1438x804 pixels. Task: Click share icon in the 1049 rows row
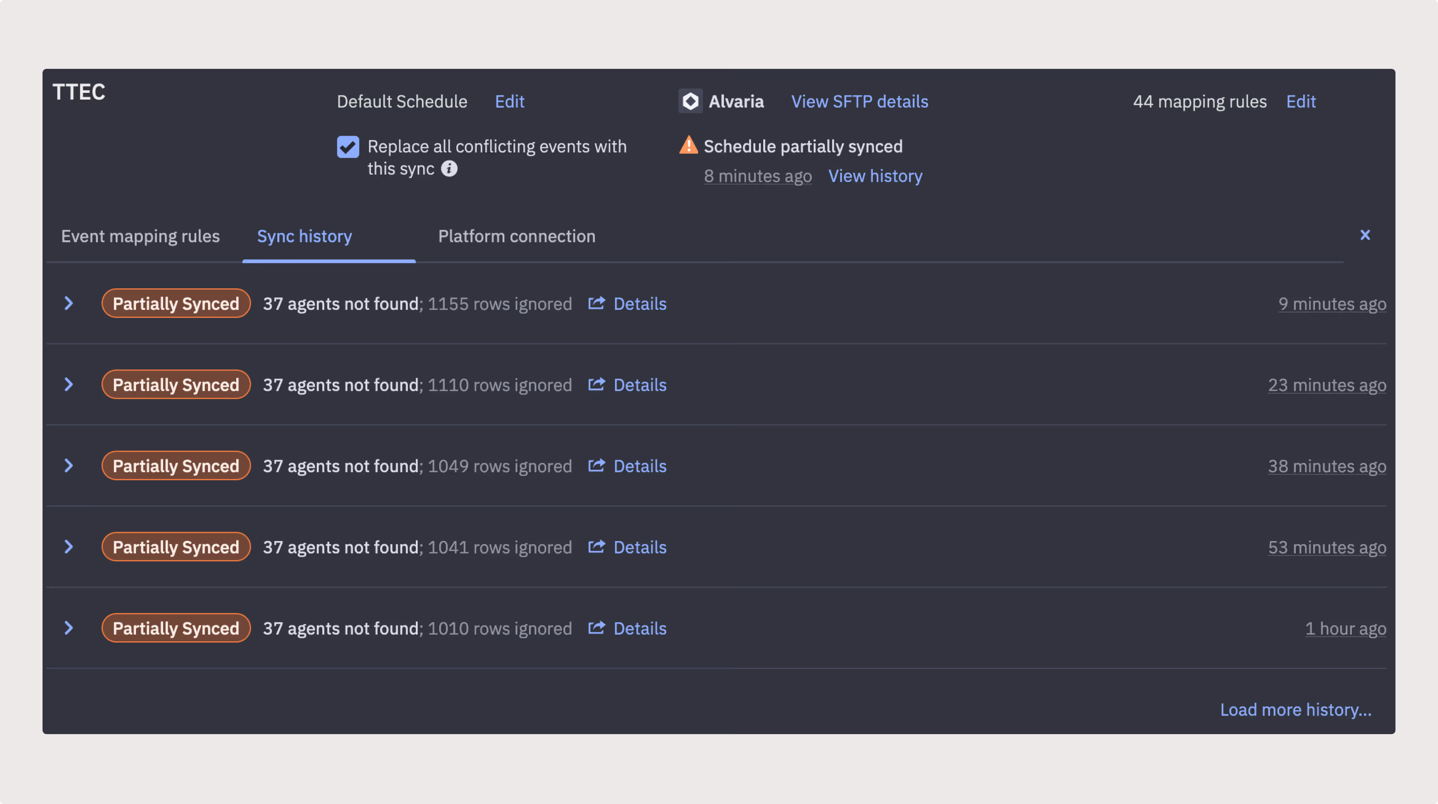(597, 465)
